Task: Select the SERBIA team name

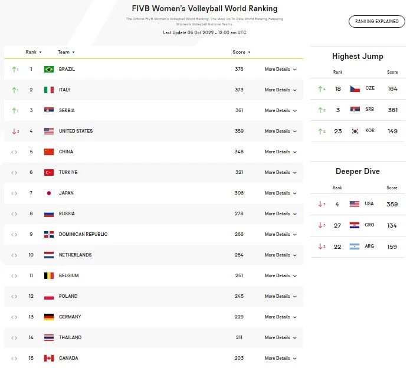Action: (67, 111)
